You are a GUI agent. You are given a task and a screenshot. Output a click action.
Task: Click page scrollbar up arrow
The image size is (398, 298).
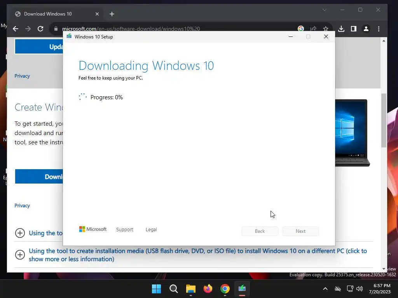(x=384, y=41)
